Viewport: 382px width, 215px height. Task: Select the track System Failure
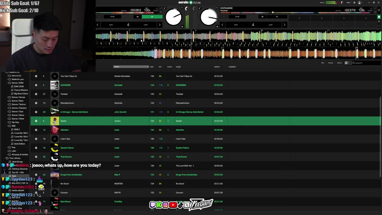(206, 148)
